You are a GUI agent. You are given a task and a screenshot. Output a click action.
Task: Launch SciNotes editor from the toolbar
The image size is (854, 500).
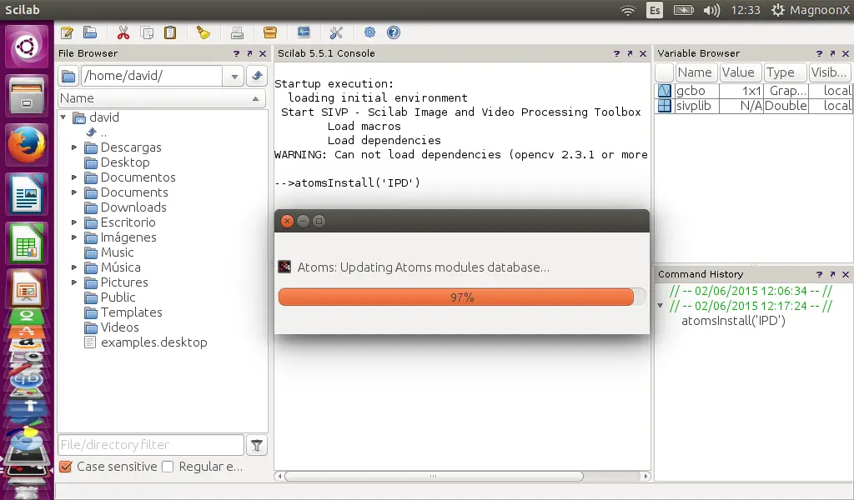click(x=67, y=32)
